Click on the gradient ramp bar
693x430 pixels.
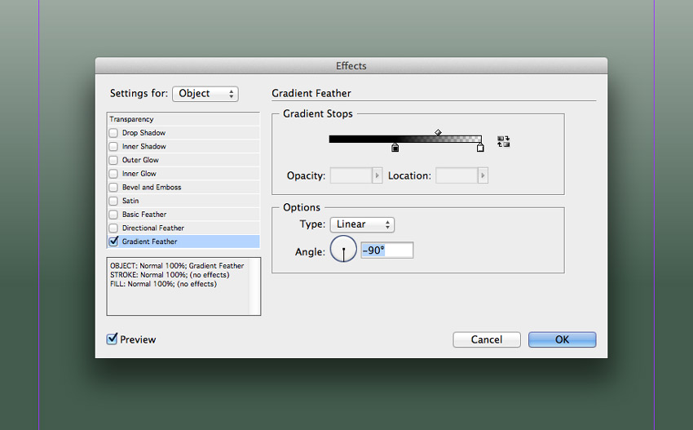pos(404,139)
